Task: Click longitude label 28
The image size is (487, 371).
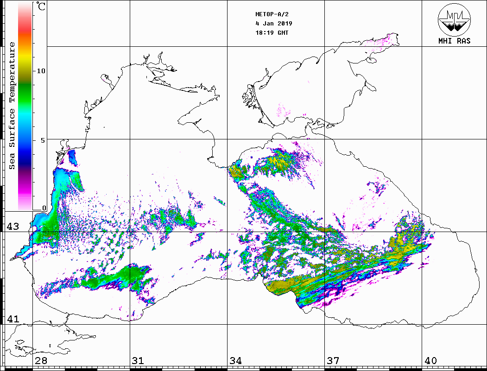Action: point(41,360)
